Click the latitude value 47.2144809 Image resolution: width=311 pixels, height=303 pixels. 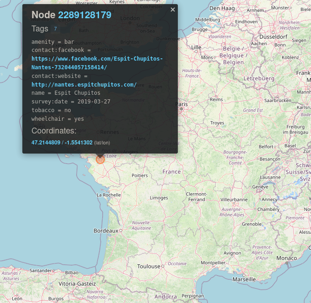46,143
